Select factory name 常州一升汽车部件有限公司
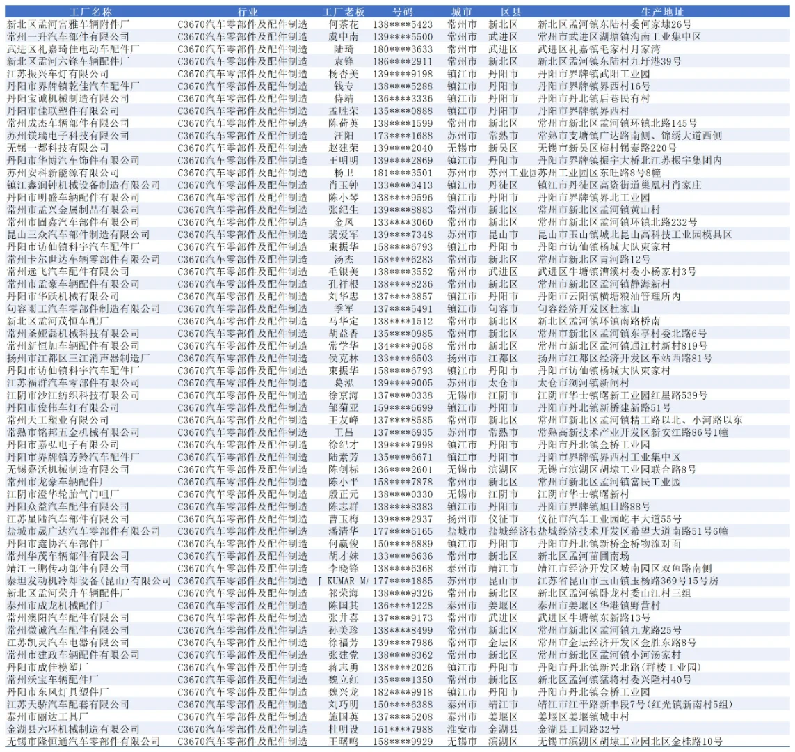The width and height of the screenshot is (795, 752). pyautogui.click(x=68, y=36)
